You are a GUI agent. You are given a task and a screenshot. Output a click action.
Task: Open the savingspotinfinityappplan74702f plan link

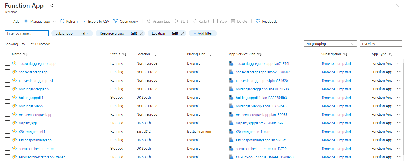[x=261, y=140]
